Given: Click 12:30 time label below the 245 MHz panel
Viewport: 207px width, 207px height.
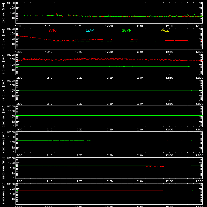Looking at the screenshot, I should click(x=109, y=26).
